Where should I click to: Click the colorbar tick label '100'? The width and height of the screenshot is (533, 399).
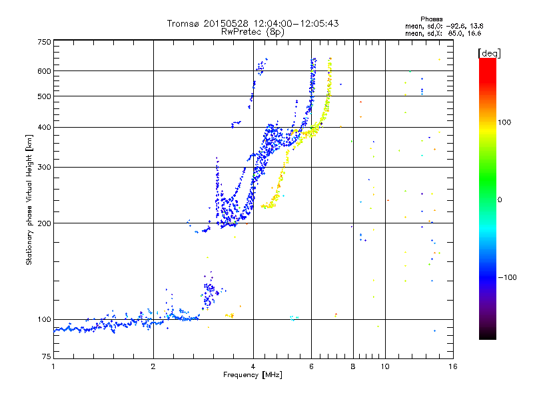504,122
